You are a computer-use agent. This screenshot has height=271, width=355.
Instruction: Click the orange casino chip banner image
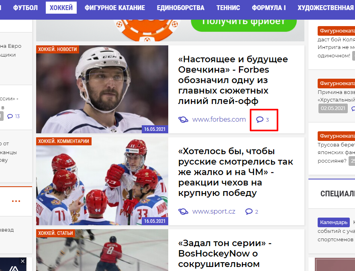tap(147, 30)
